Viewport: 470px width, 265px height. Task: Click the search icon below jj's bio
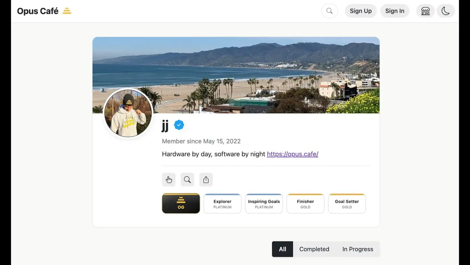(x=187, y=180)
